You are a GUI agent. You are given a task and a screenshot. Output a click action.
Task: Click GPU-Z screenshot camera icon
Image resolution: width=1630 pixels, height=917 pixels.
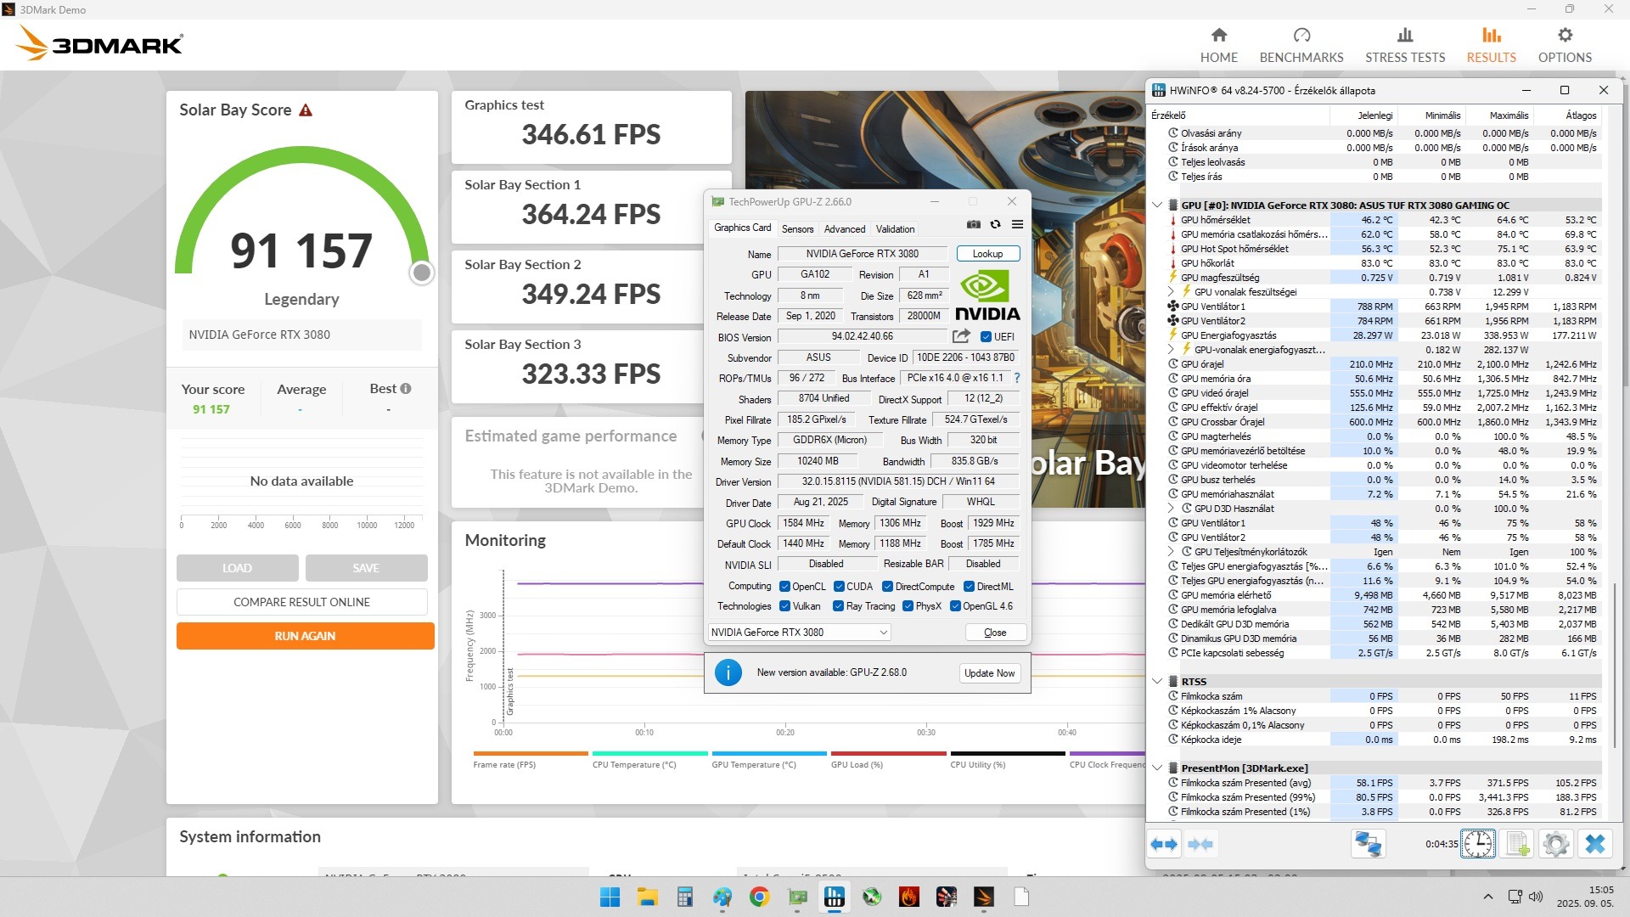(974, 225)
